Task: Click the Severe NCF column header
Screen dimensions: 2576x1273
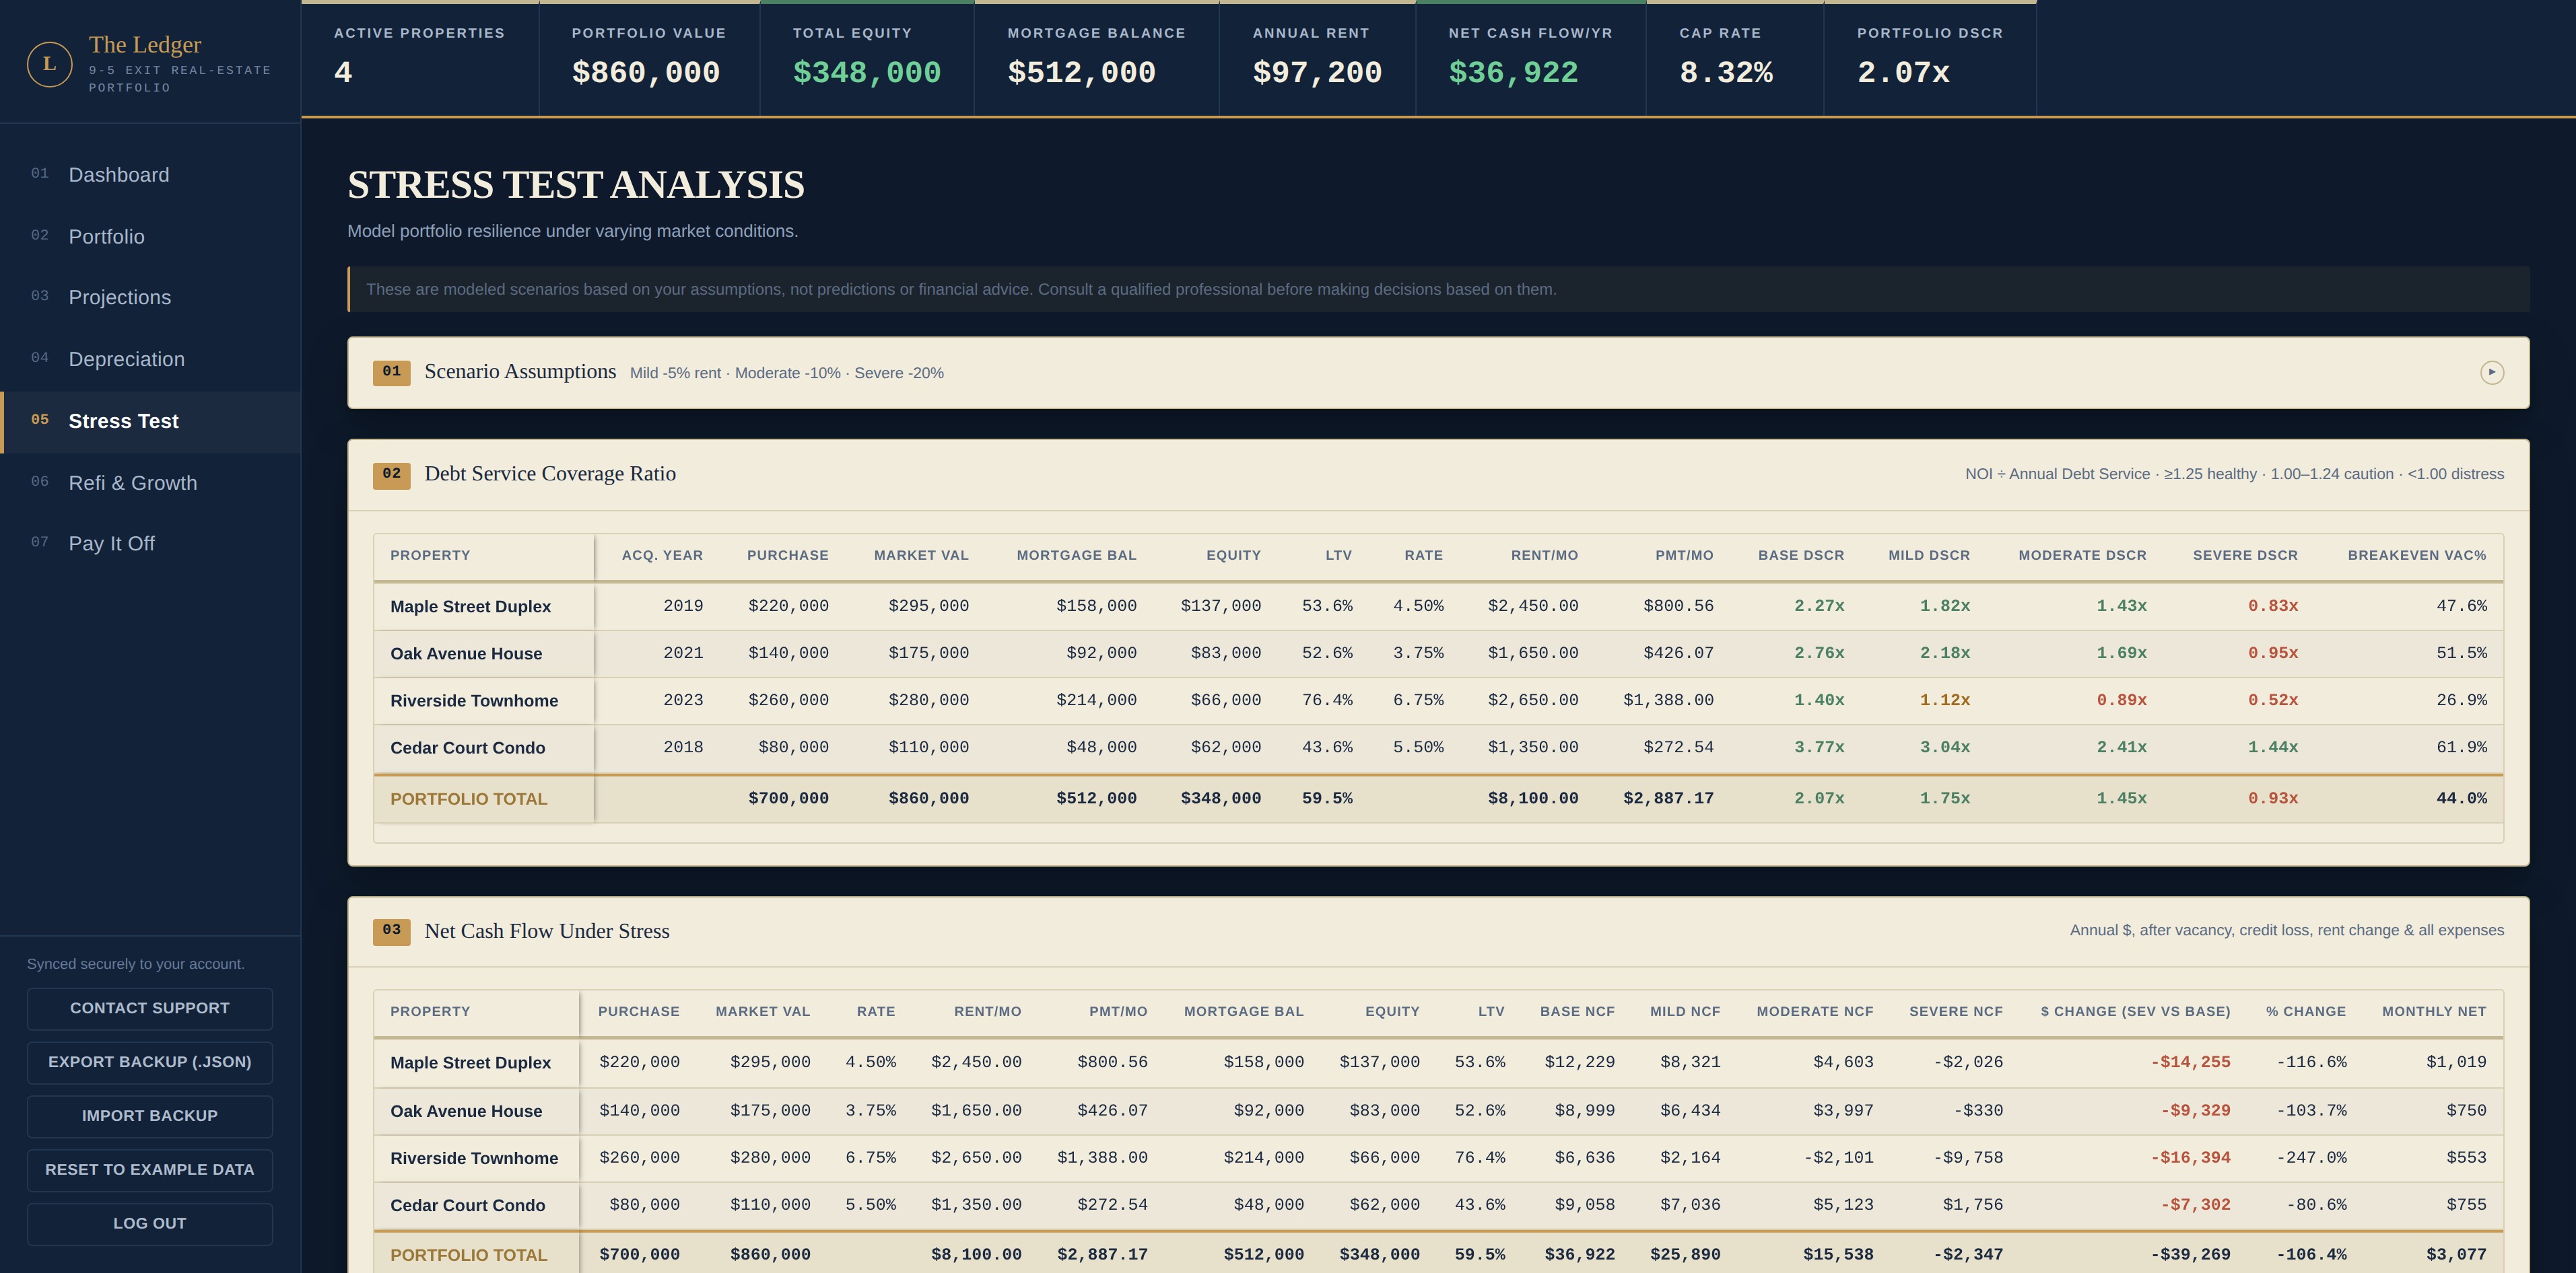Action: tap(1955, 1011)
